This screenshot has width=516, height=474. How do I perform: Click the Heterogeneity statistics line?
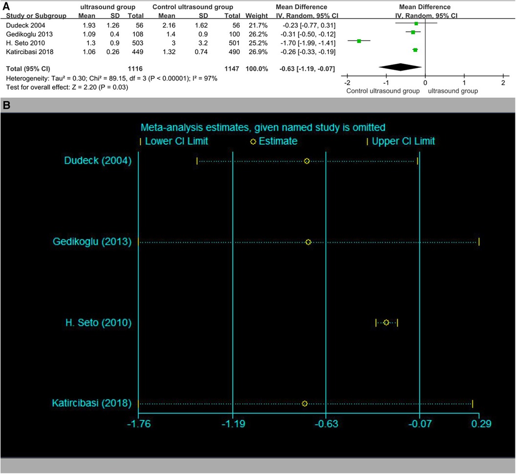click(111, 79)
